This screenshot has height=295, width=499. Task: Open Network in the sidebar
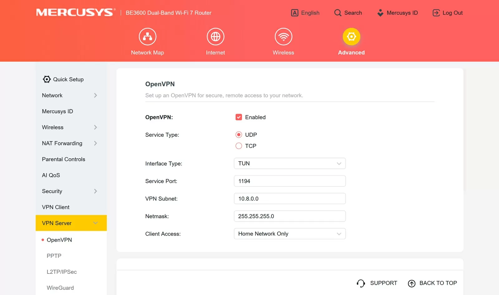[x=71, y=95]
